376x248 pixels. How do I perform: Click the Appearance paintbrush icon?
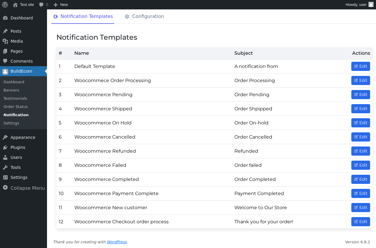click(x=5, y=137)
